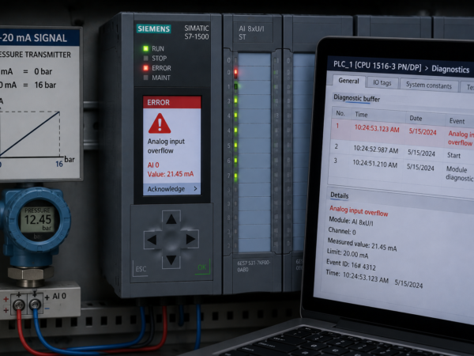Tap the up arrow key on PLC keypad
Image resolution: width=474 pixels, height=356 pixels.
tap(171, 219)
